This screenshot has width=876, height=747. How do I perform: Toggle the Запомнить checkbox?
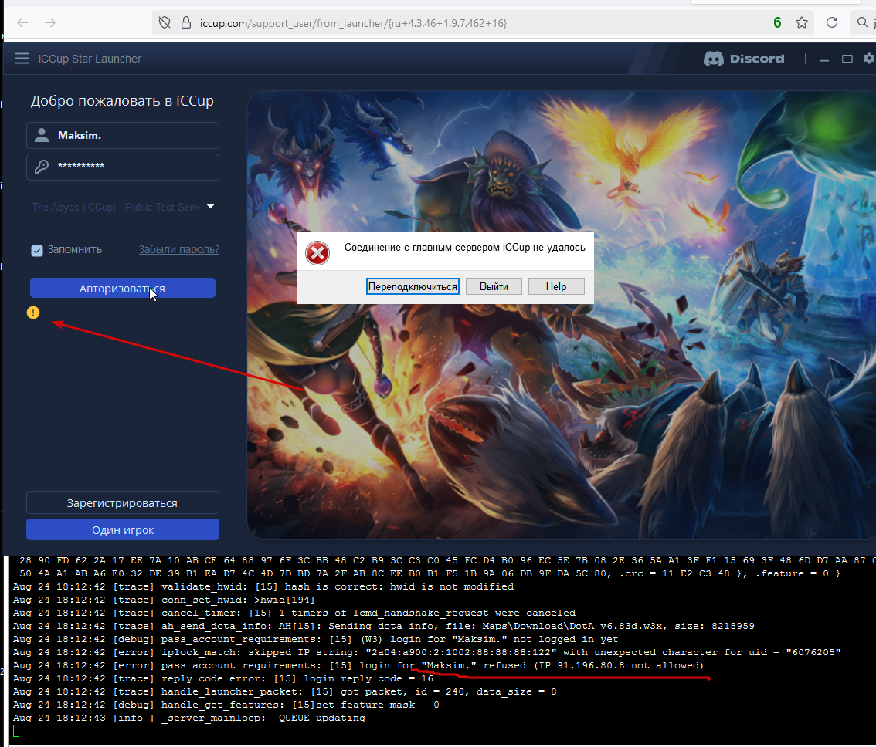(37, 250)
